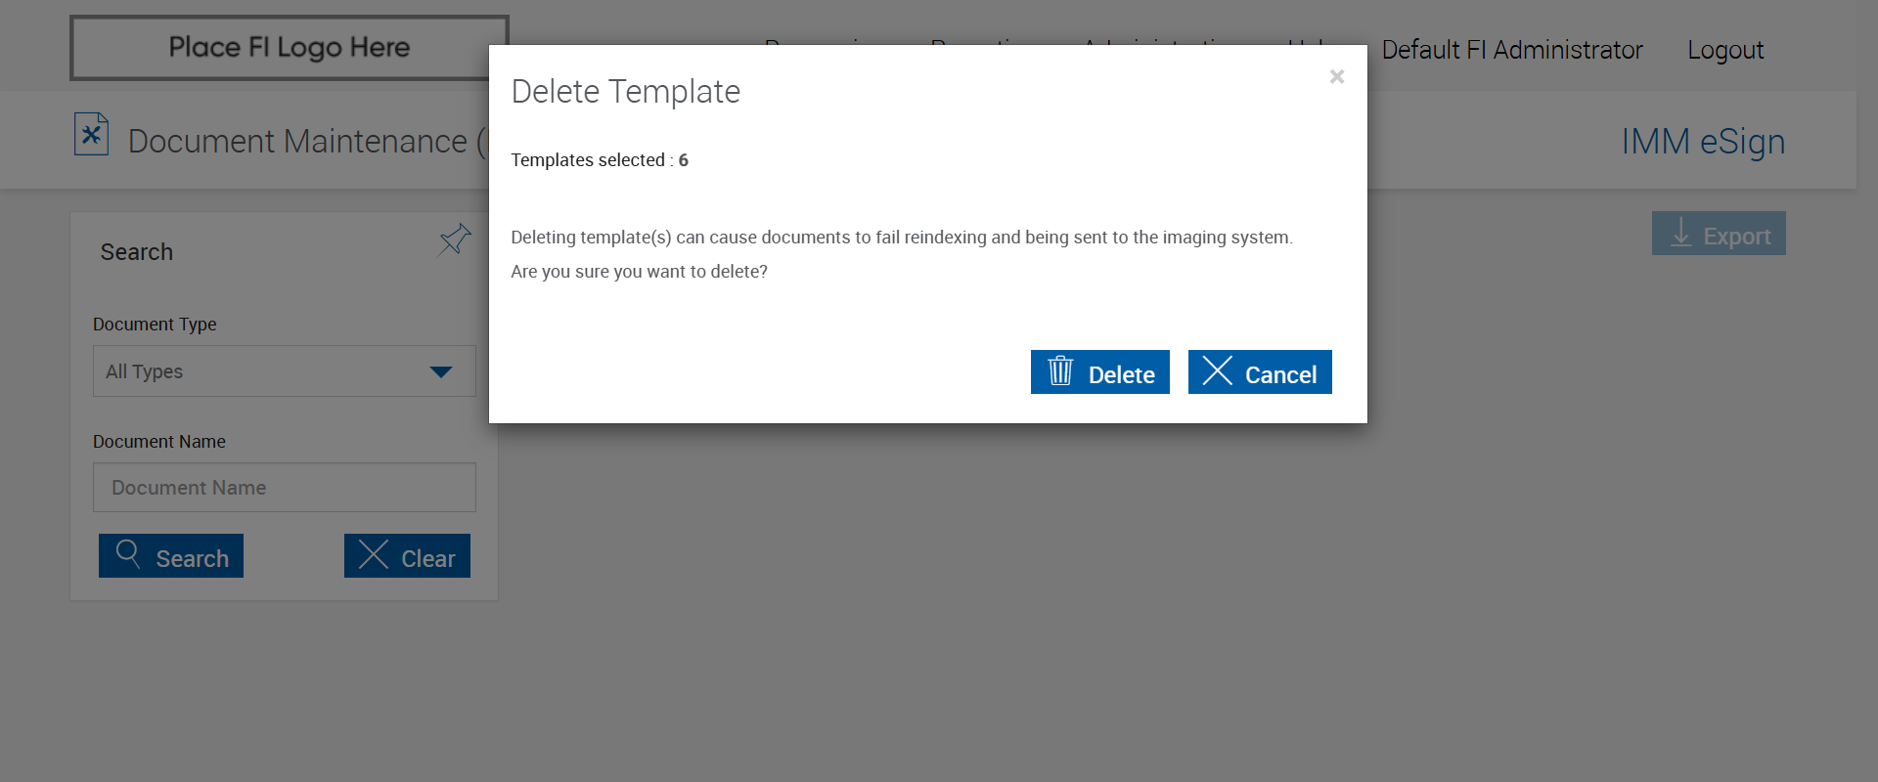Click the magnifier icon on Search button
1878x782 pixels.
pyautogui.click(x=128, y=554)
